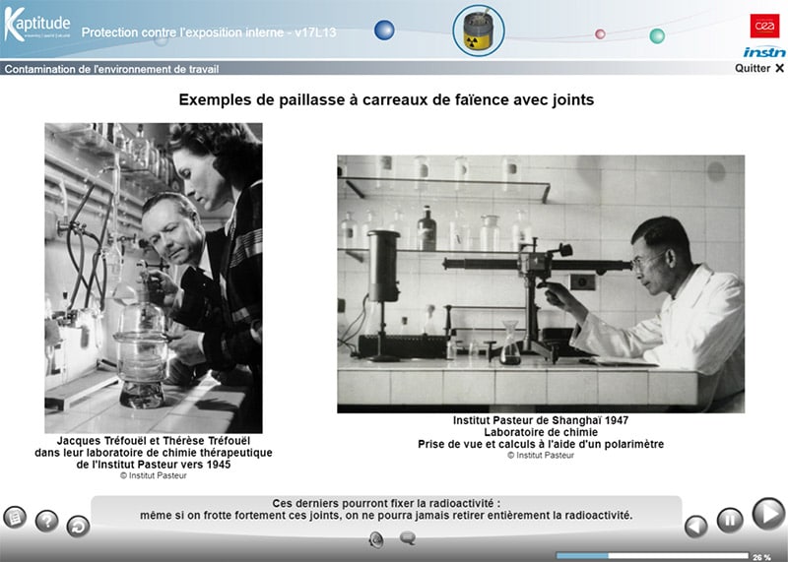Go to the previous slide

click(696, 526)
